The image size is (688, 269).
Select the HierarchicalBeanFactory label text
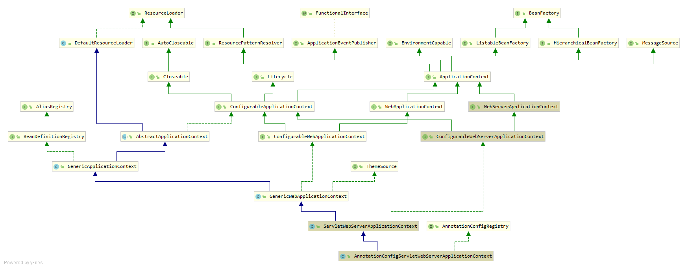[x=585, y=43]
